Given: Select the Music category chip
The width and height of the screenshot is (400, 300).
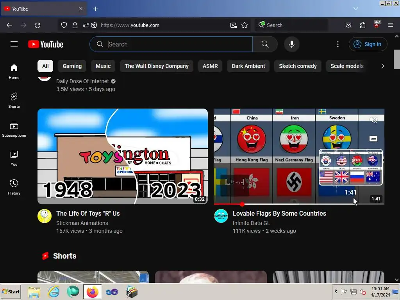Looking at the screenshot, I should 103,66.
